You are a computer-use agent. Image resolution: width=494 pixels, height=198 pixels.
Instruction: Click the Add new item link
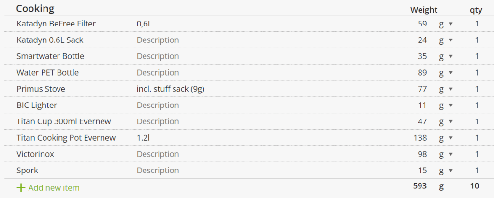coord(54,188)
